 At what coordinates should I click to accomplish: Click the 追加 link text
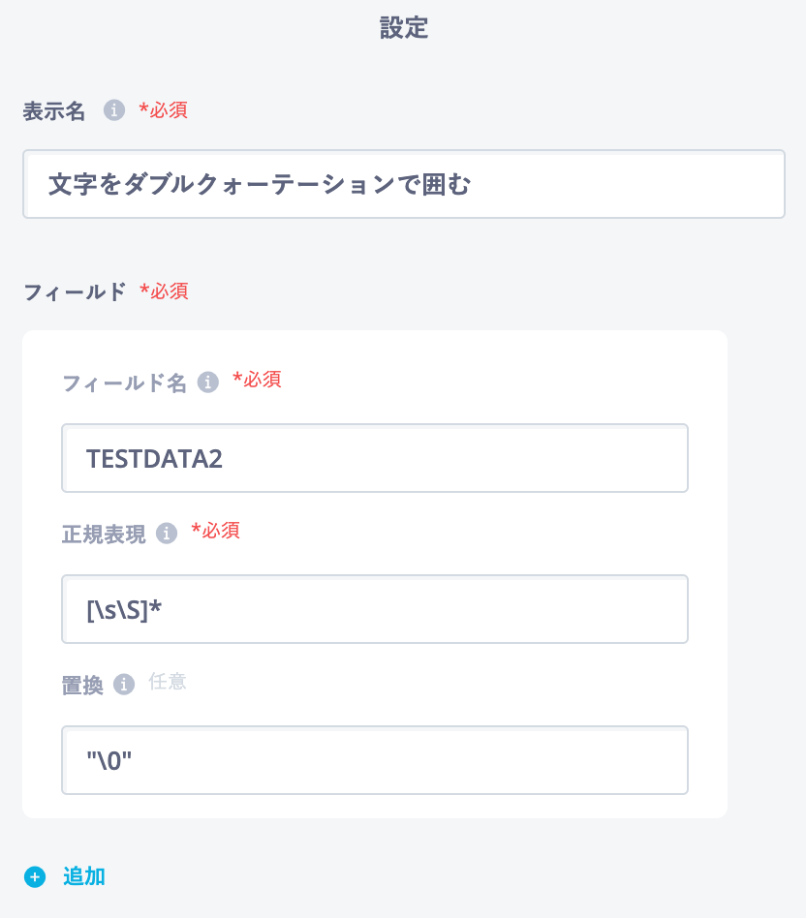point(84,877)
